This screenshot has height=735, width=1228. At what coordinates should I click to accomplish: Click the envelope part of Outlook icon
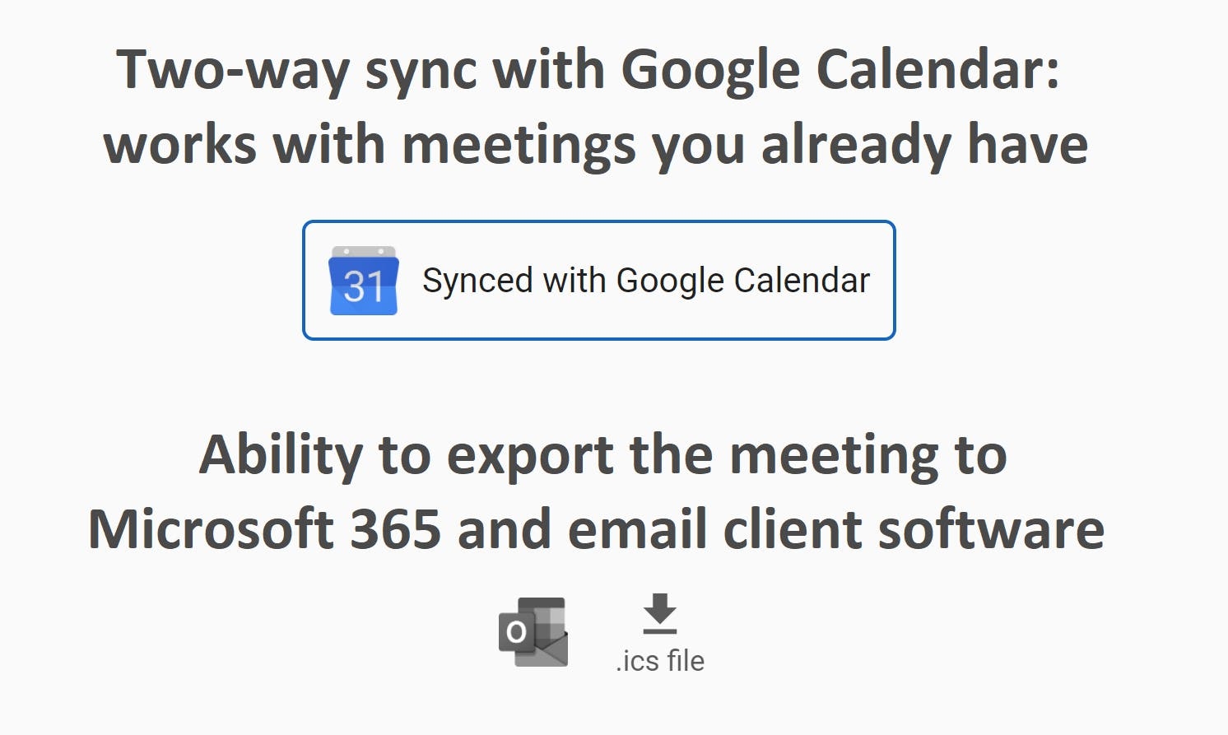click(546, 649)
